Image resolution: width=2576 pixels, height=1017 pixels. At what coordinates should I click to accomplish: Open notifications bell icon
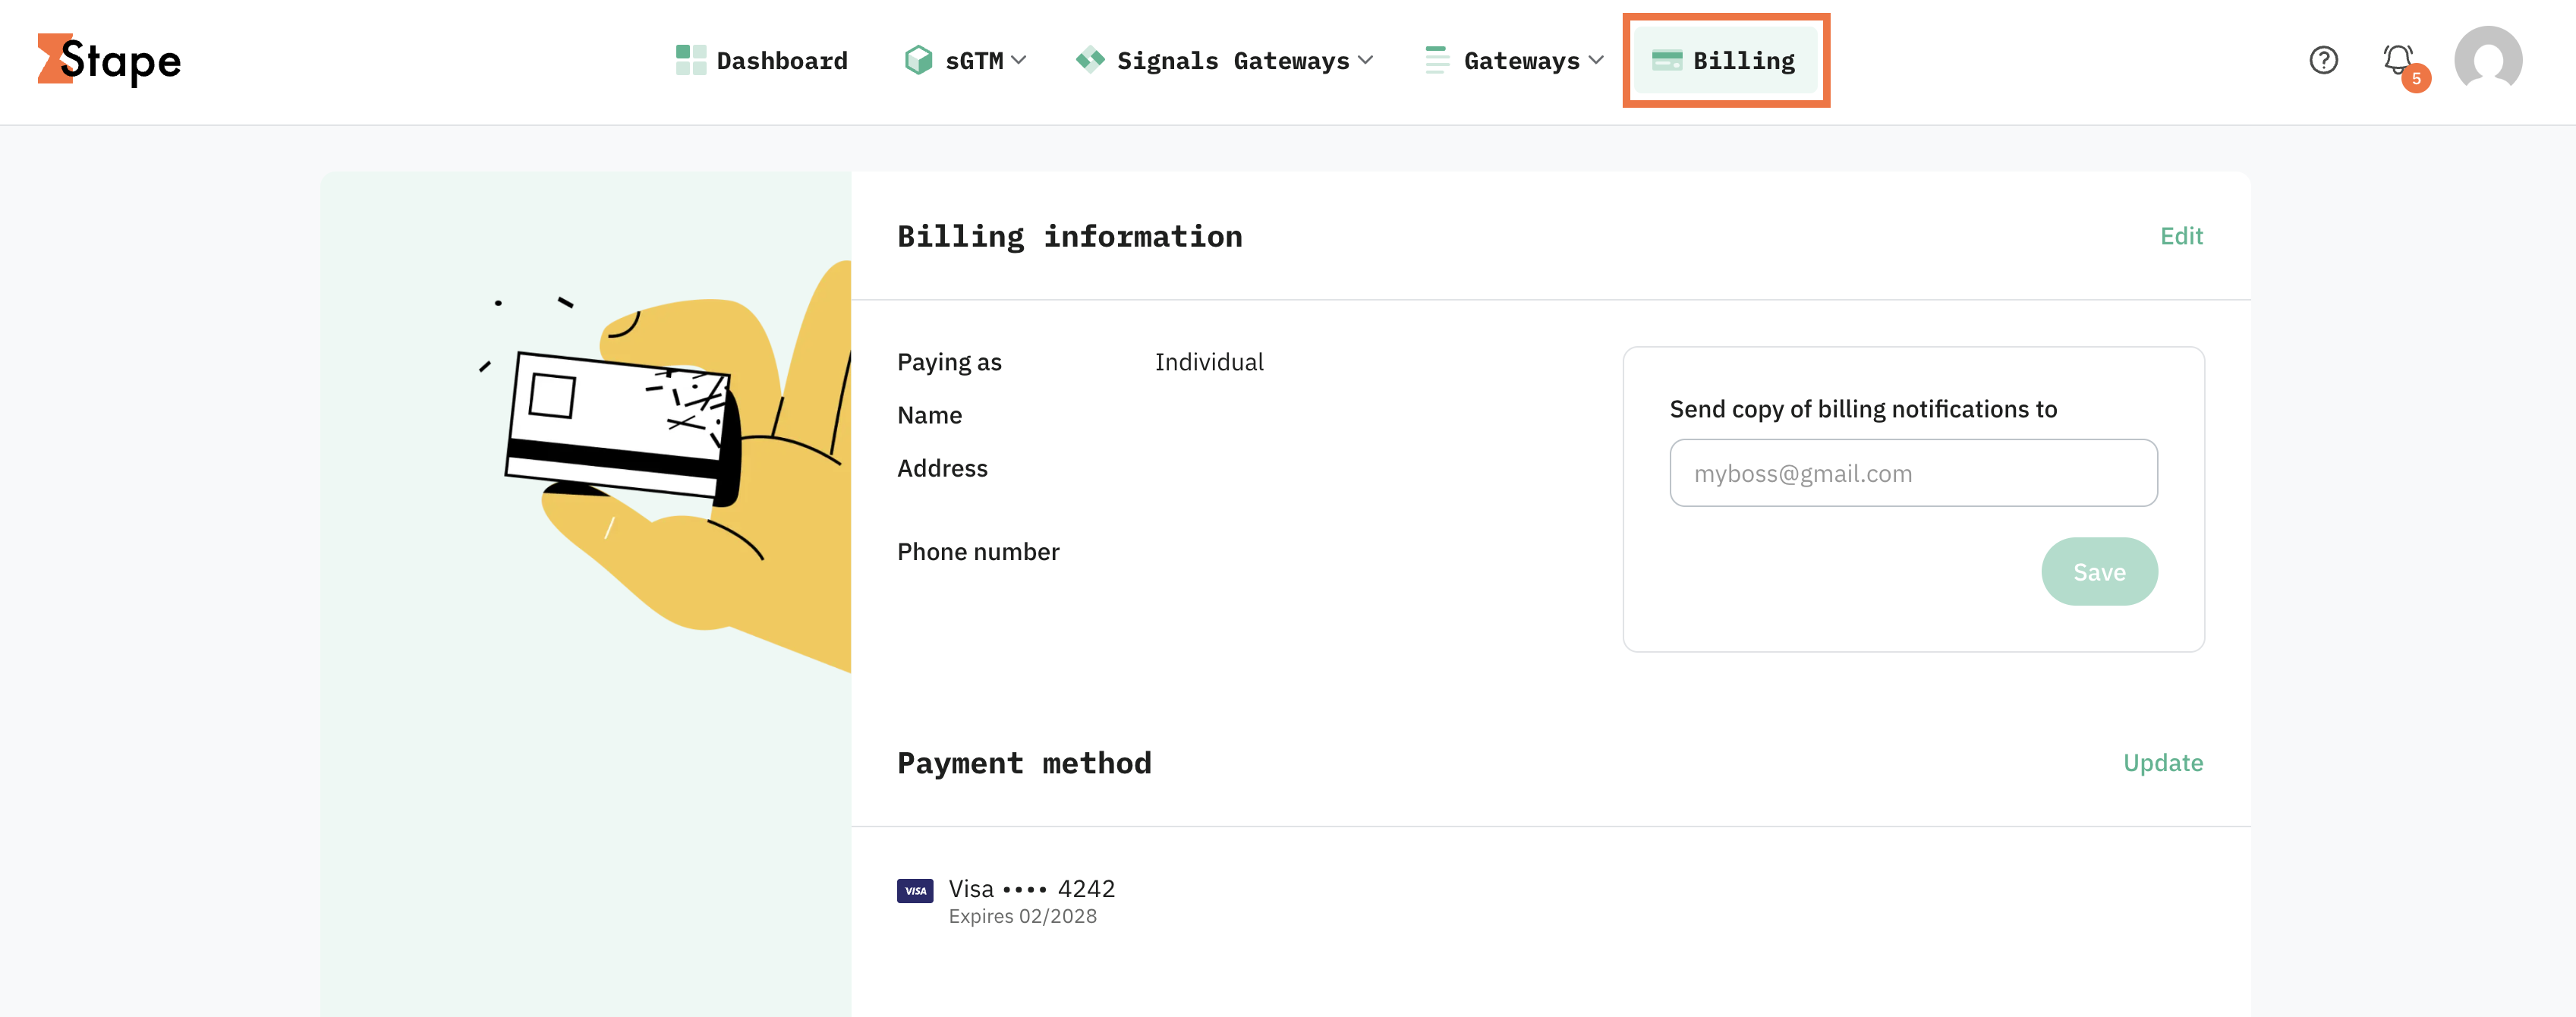tap(2398, 58)
